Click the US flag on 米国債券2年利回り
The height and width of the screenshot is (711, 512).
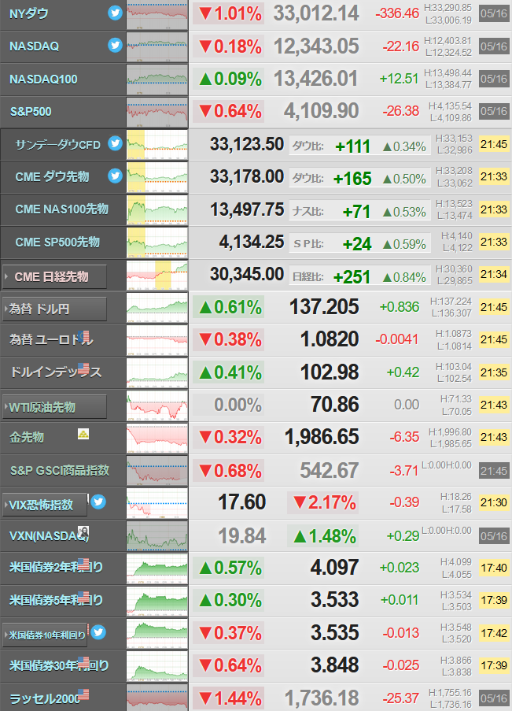[83, 564]
